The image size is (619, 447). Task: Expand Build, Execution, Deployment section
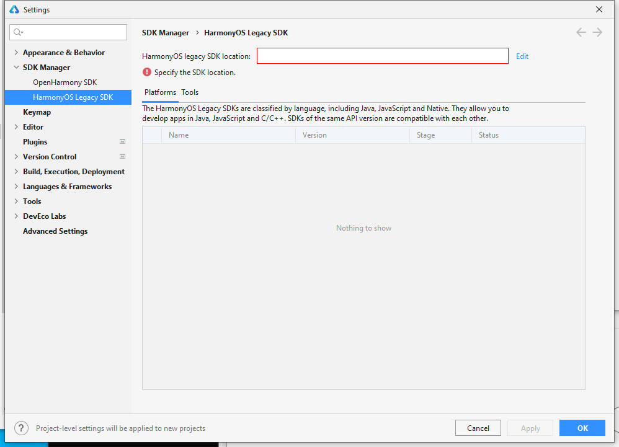pyautogui.click(x=16, y=172)
